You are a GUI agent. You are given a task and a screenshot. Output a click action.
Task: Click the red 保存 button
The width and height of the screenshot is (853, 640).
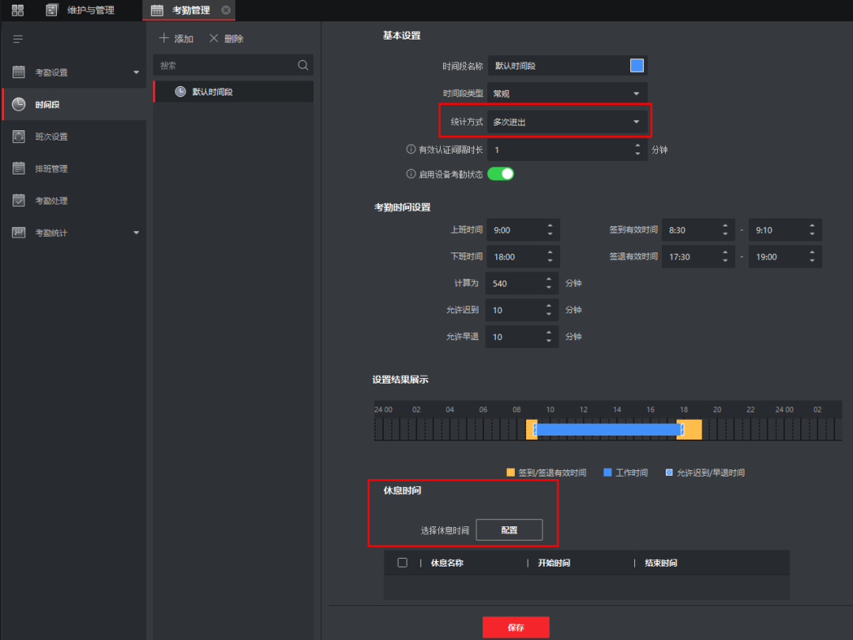(x=516, y=627)
